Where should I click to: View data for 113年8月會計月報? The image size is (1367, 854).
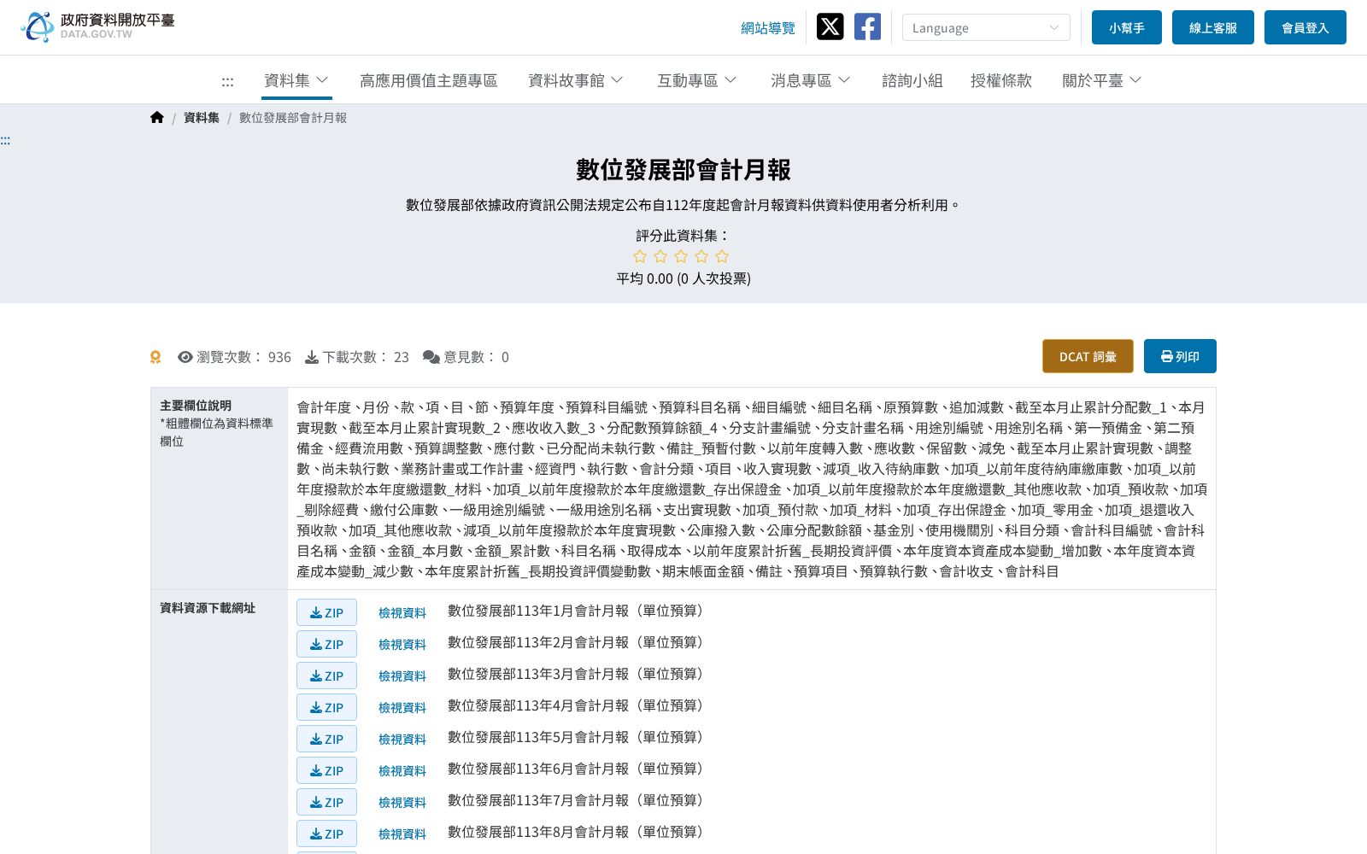click(x=402, y=834)
